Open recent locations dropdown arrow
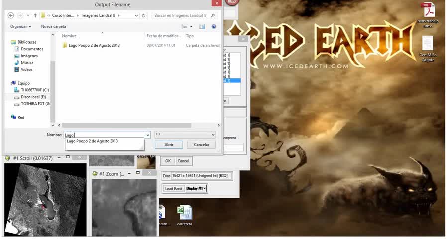Screen dimensions: 447x239 point(28,16)
